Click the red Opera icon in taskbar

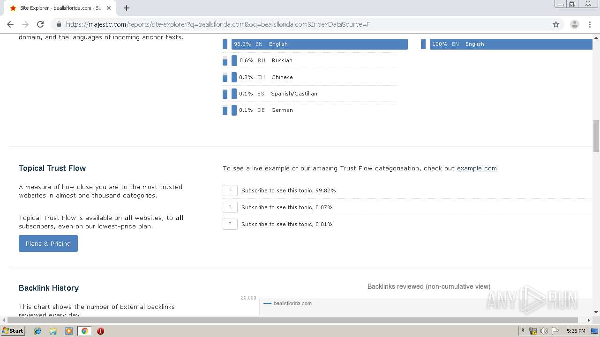(100, 331)
